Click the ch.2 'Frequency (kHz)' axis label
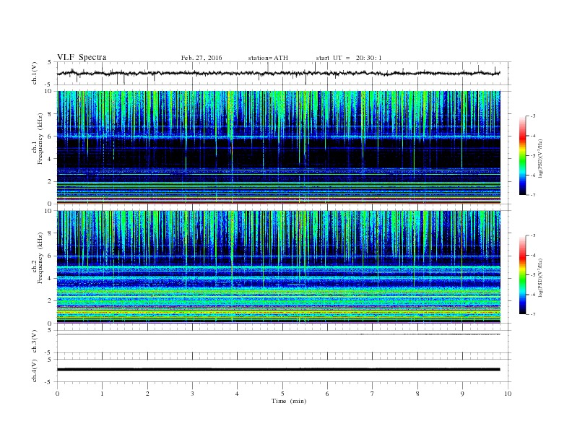The height and width of the screenshot is (442, 572). (40, 258)
